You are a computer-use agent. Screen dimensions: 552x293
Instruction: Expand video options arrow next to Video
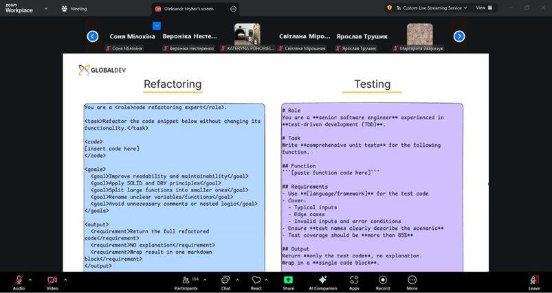coord(65,279)
